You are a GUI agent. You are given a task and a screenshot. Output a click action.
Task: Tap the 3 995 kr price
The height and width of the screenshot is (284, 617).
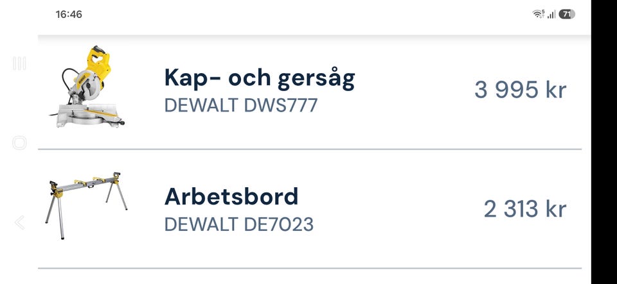tap(520, 90)
